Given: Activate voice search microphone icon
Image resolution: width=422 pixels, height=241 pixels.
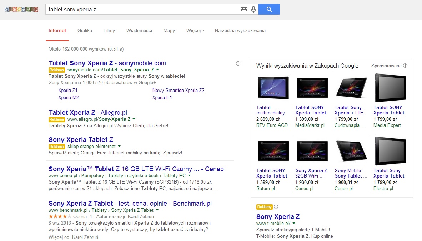Looking at the screenshot, I should click(x=253, y=10).
